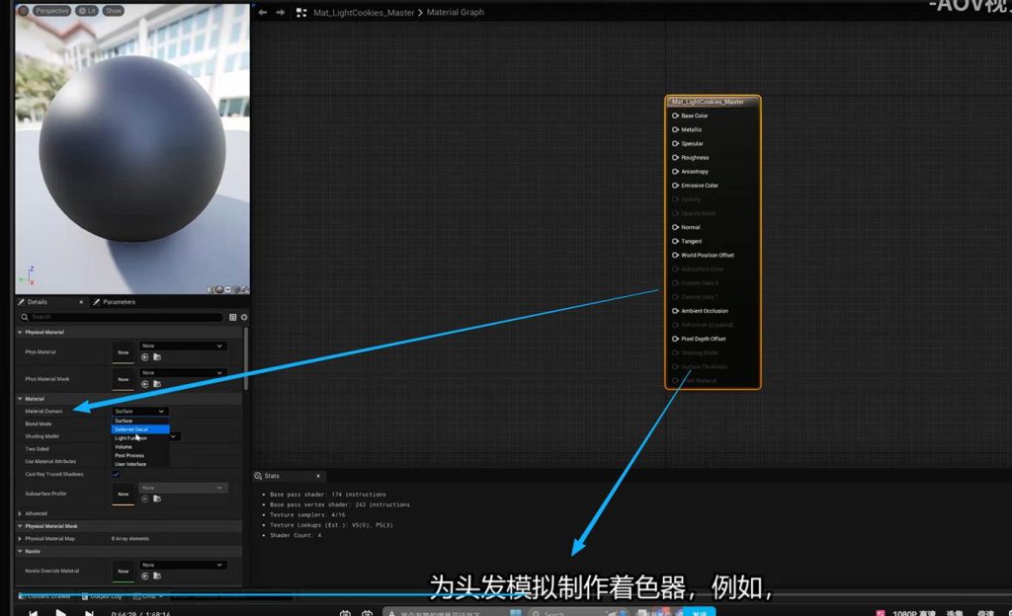This screenshot has width=1012, height=616.
Task: Open the Details panel settings gear
Action: (244, 317)
